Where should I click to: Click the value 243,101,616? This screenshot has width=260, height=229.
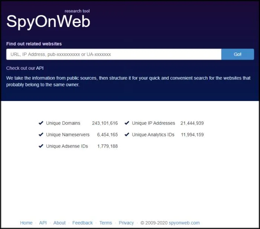point(105,123)
